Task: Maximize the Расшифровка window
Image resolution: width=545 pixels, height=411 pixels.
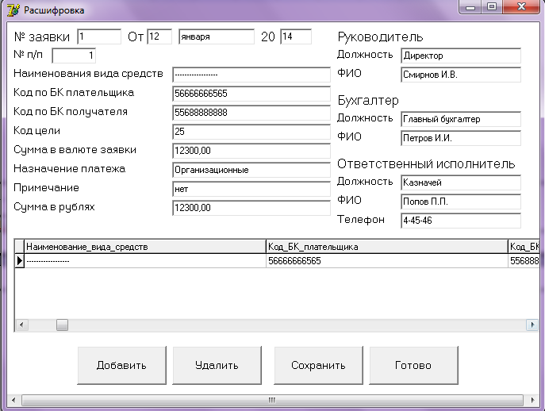Action: (x=492, y=7)
